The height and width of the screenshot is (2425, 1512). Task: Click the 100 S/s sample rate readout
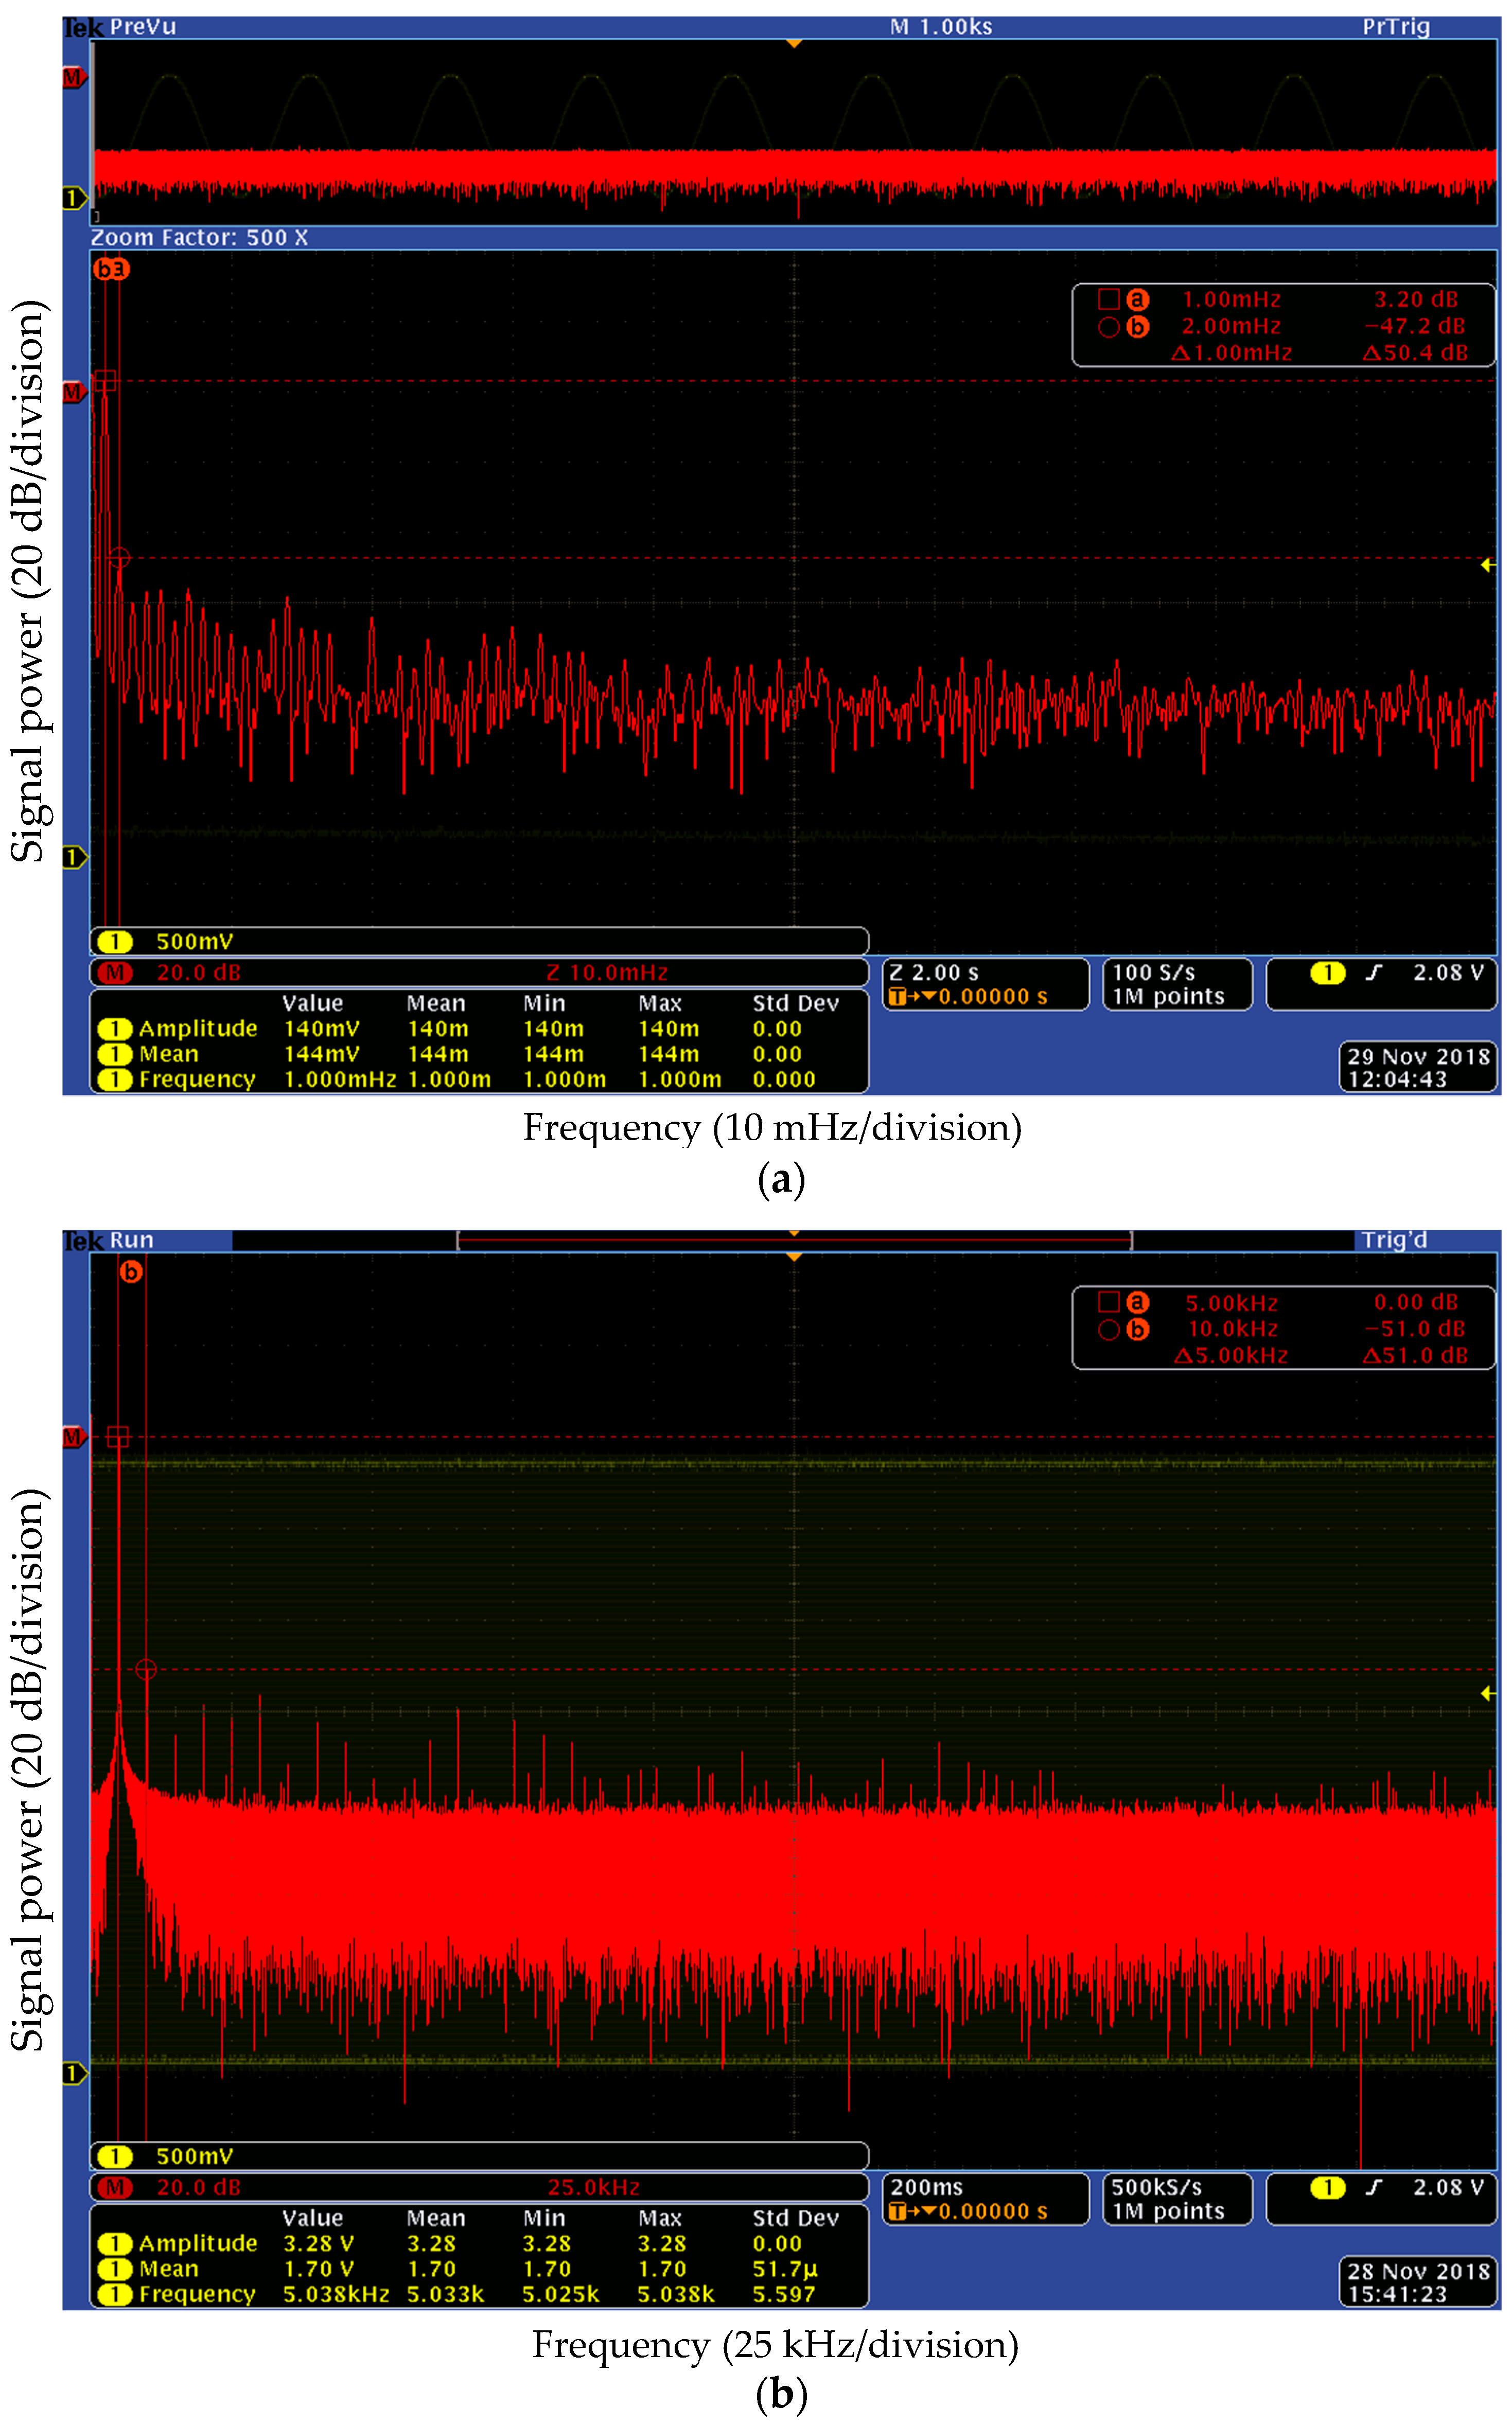[1153, 972]
